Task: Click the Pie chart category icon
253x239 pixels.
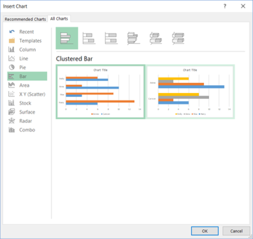Action: point(12,67)
